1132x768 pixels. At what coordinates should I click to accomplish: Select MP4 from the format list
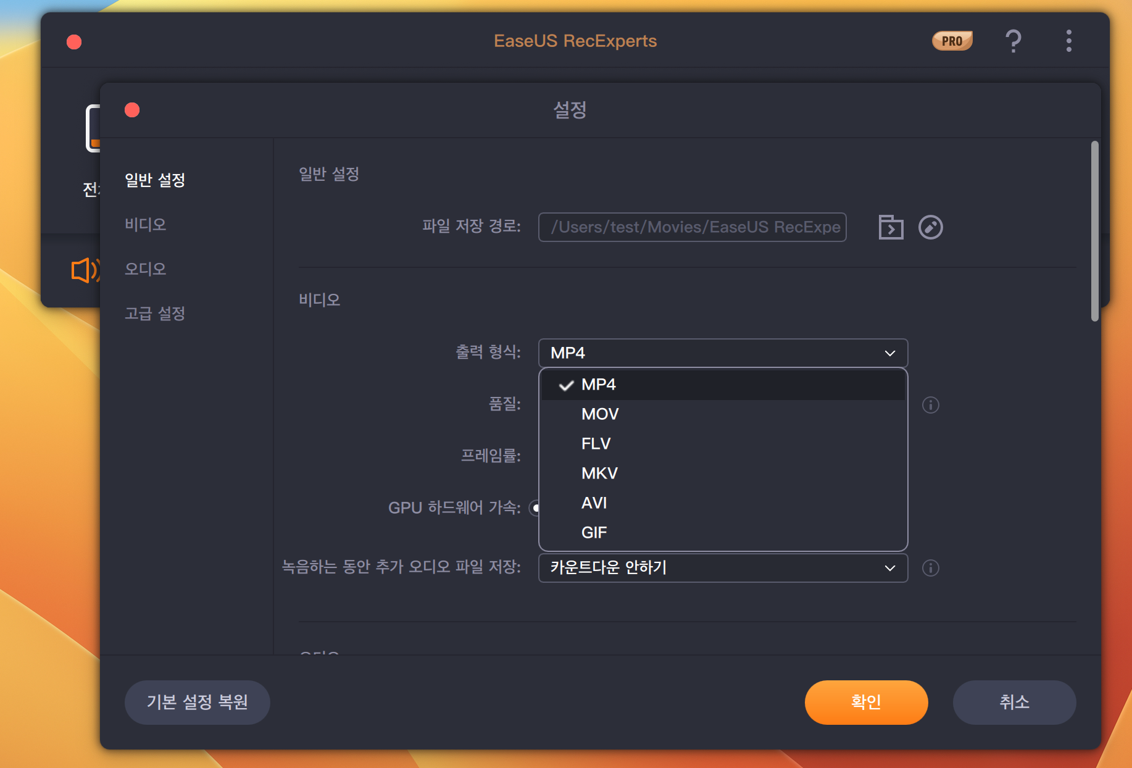click(723, 385)
